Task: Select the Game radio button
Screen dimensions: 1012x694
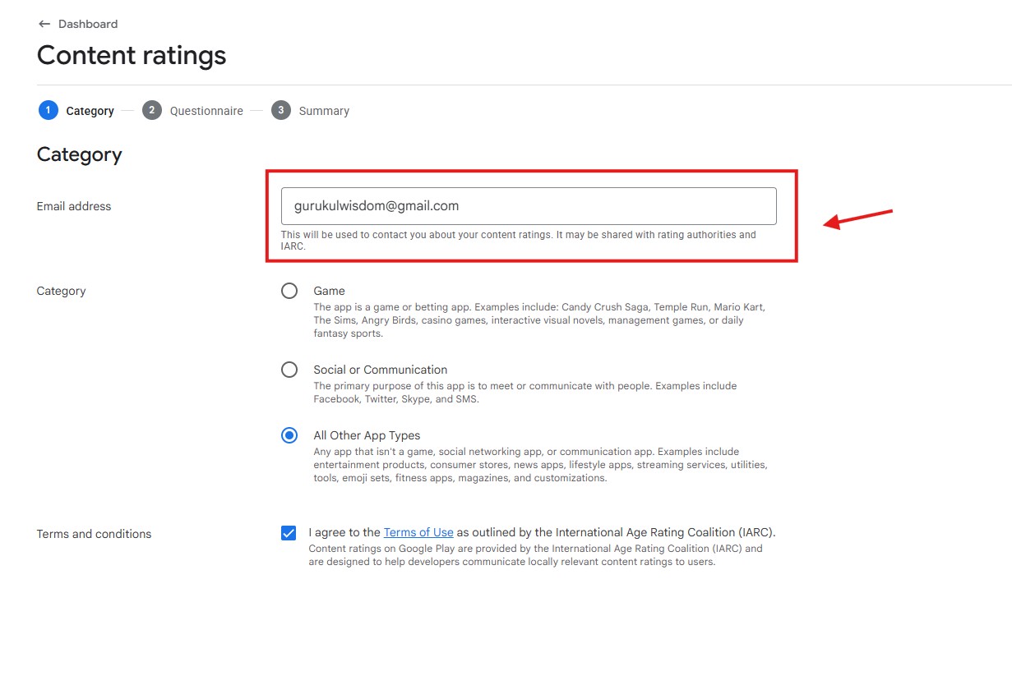Action: [x=289, y=291]
